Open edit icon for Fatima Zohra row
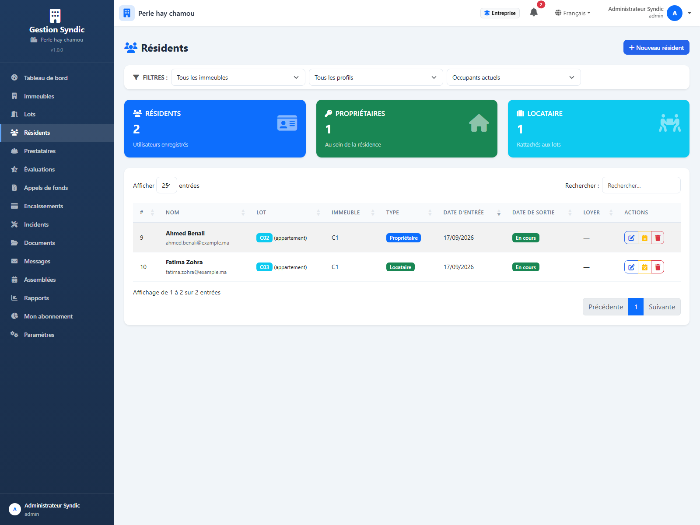The image size is (700, 525). click(631, 267)
